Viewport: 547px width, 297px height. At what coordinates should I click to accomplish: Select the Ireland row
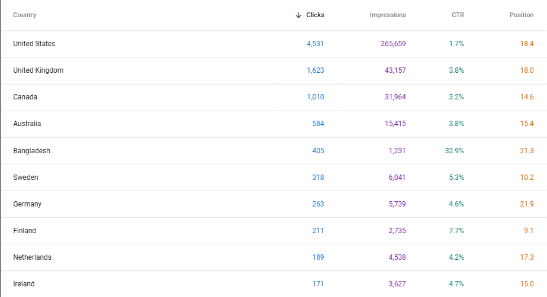point(24,284)
